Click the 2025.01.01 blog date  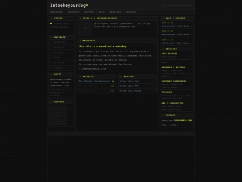167,23
